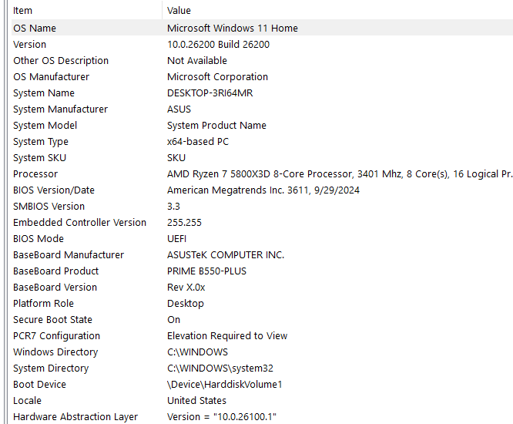513x424 pixels.
Task: Select Locale row label
Action: pos(28,401)
